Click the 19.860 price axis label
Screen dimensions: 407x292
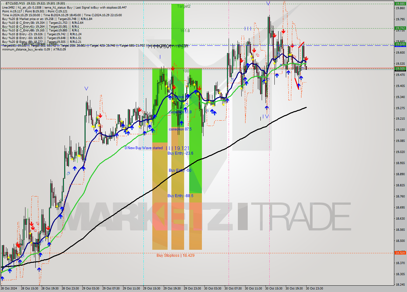(x=400, y=8)
